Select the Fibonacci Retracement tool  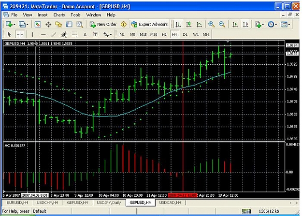tap(74, 34)
